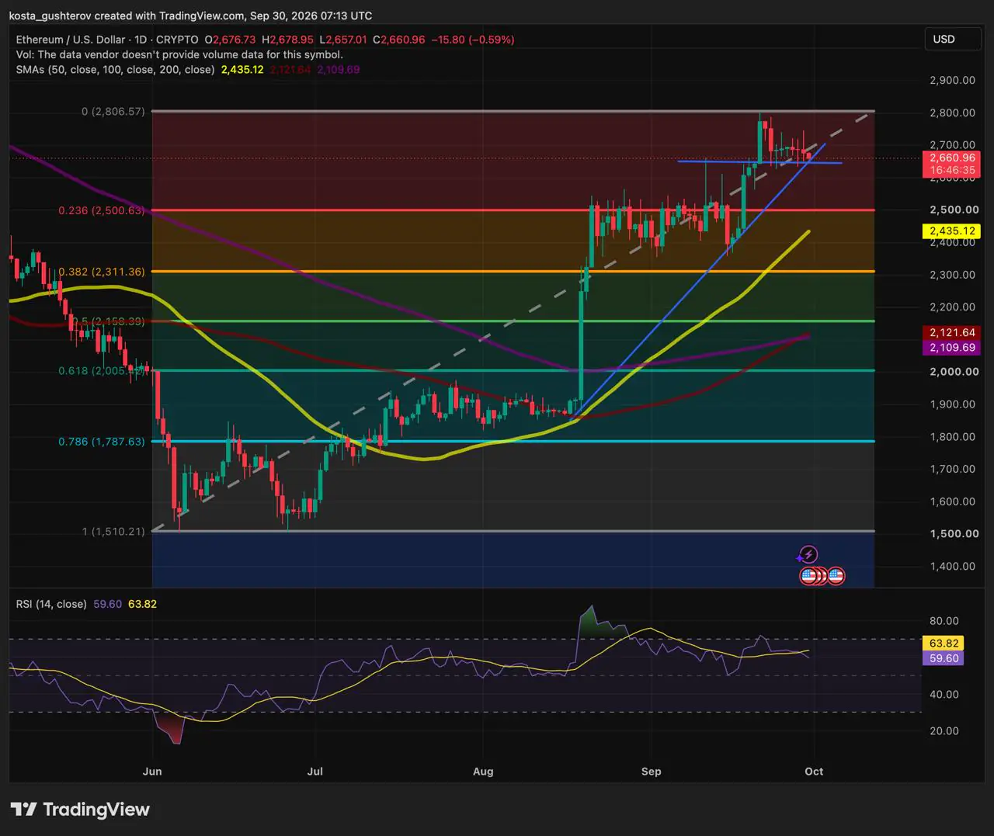Click the purple 59.60 RSI axis tag
Image resolution: width=994 pixels, height=836 pixels.
coord(944,658)
